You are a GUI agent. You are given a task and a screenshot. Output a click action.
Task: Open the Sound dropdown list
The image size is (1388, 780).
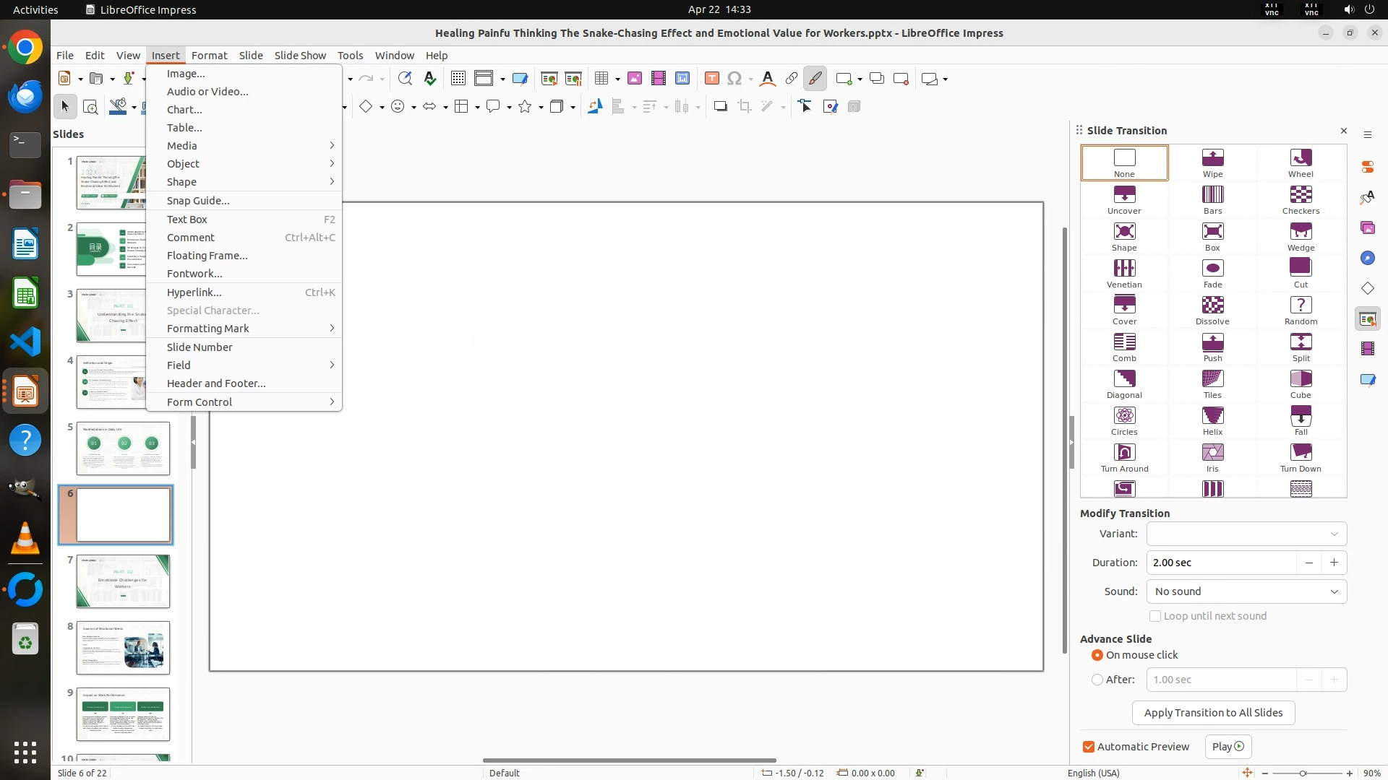[1246, 591]
